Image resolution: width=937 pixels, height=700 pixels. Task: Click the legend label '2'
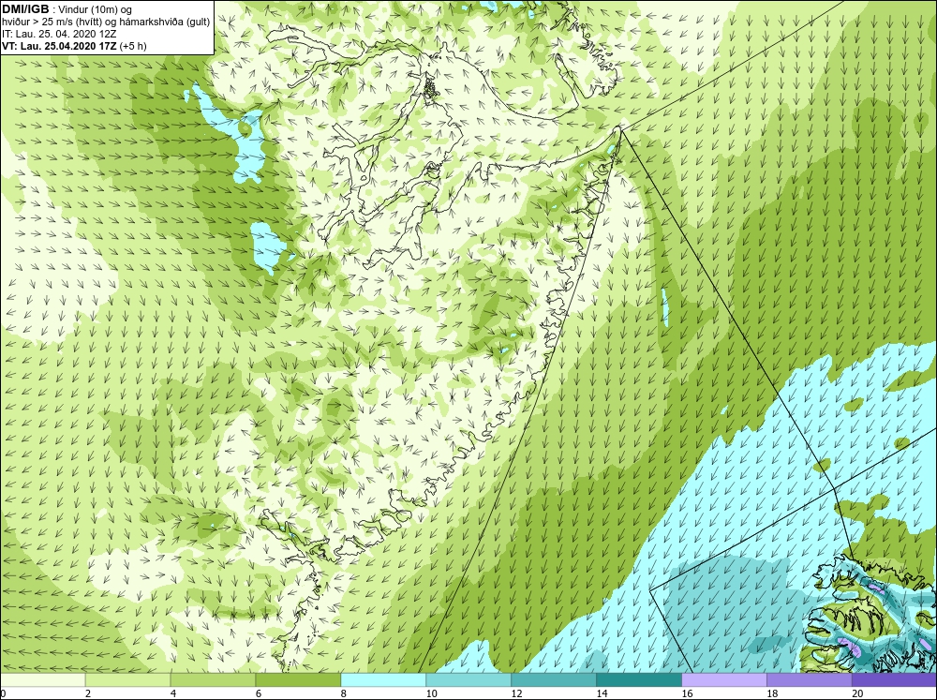click(88, 693)
